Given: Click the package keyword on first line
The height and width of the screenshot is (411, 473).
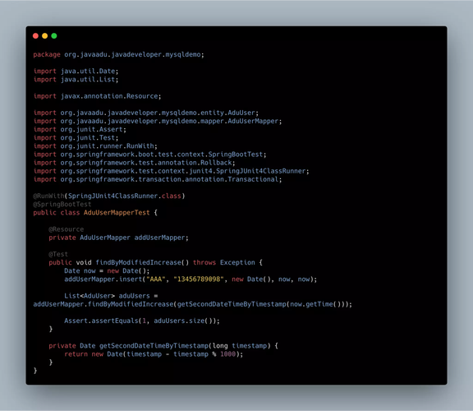Looking at the screenshot, I should click(47, 54).
